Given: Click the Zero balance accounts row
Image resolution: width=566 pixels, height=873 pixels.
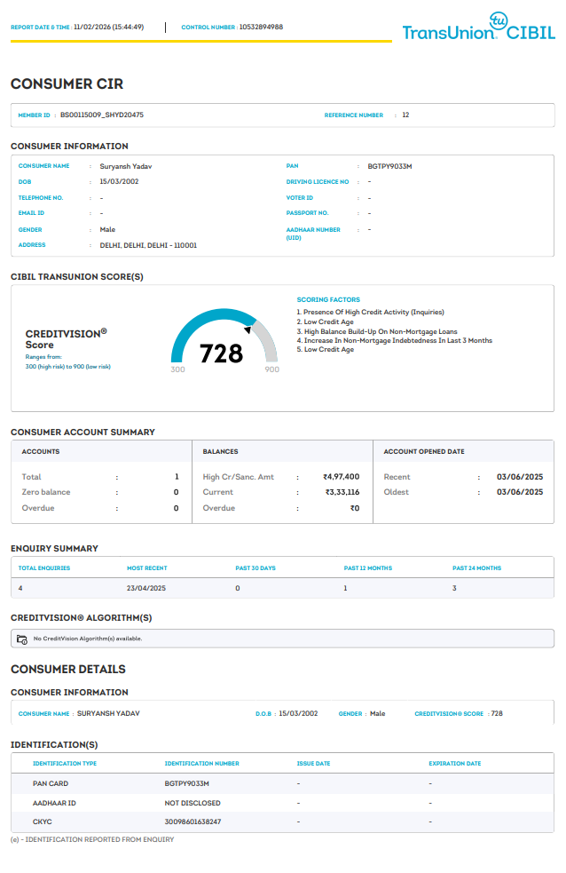Looking at the screenshot, I should pos(100,492).
